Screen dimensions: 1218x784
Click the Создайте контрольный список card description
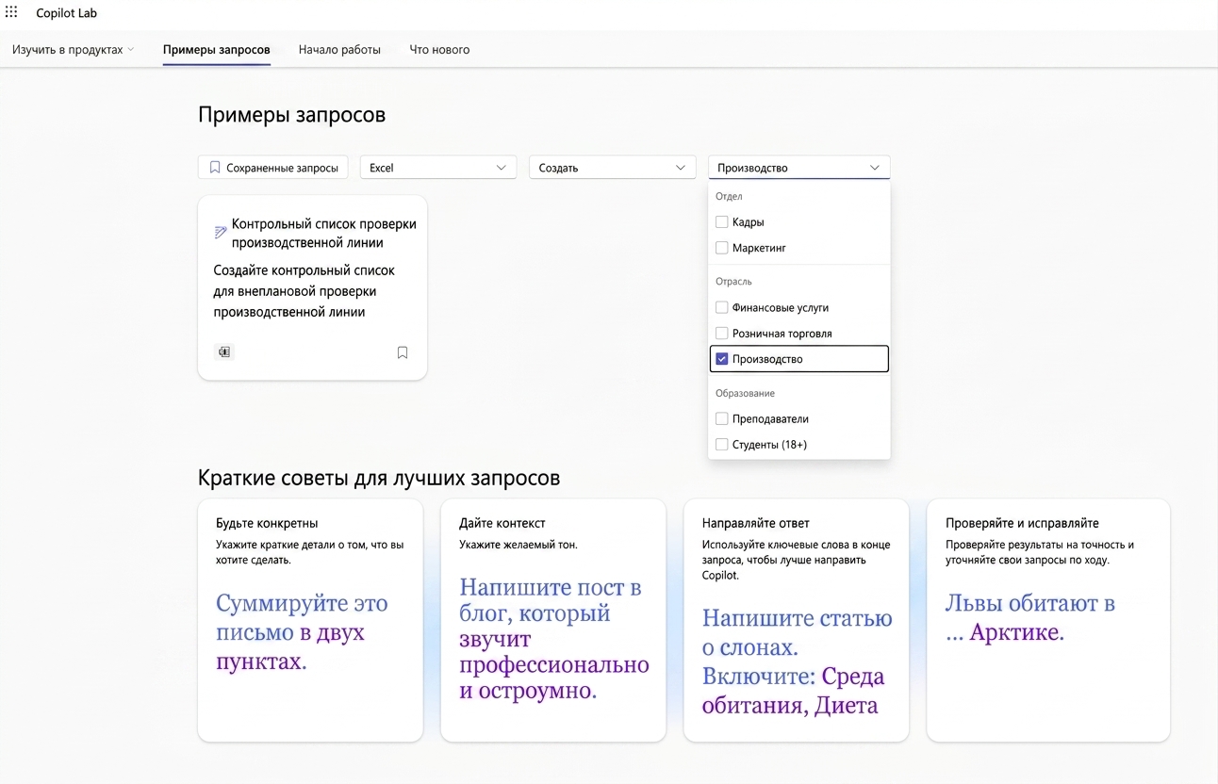coord(304,291)
